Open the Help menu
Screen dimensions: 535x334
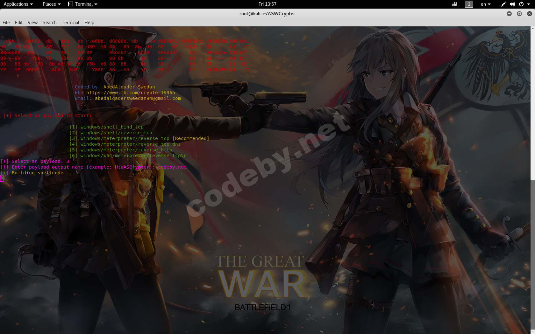(x=89, y=23)
